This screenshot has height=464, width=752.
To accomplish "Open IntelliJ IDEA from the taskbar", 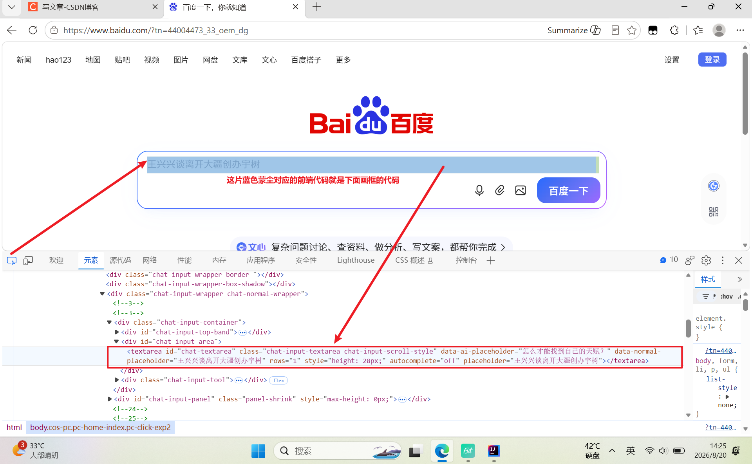I will 493,451.
